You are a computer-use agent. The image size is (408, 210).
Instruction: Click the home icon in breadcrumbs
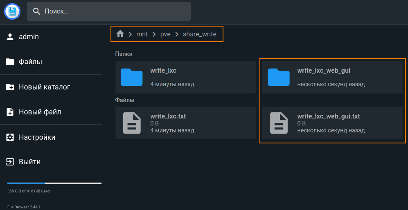pyautogui.click(x=120, y=34)
